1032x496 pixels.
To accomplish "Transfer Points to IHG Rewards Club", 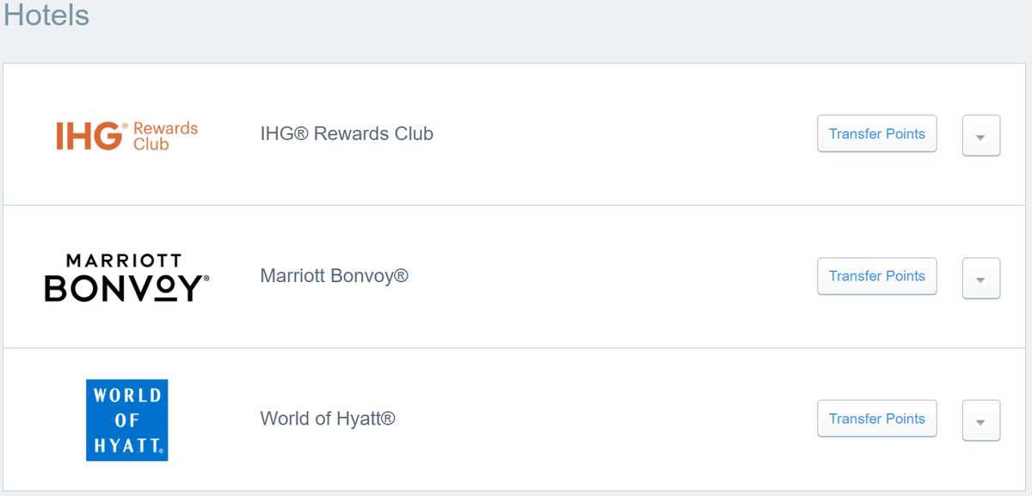I will (x=877, y=134).
